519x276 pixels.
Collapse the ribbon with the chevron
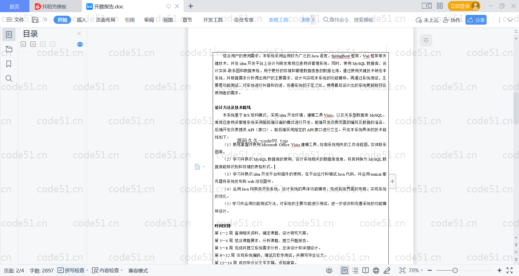510,20
